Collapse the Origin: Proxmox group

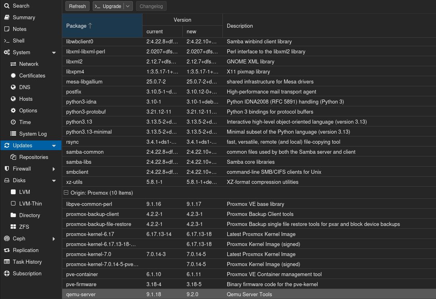66,193
